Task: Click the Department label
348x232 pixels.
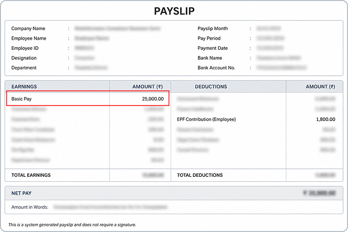Action: point(24,67)
